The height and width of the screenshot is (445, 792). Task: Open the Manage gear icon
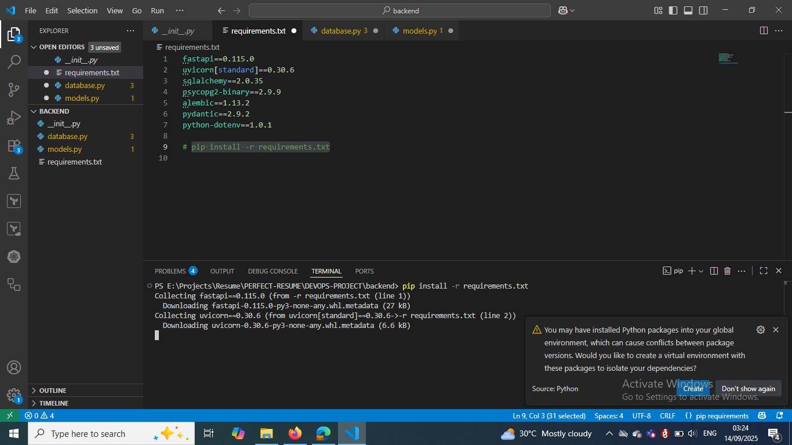click(14, 395)
